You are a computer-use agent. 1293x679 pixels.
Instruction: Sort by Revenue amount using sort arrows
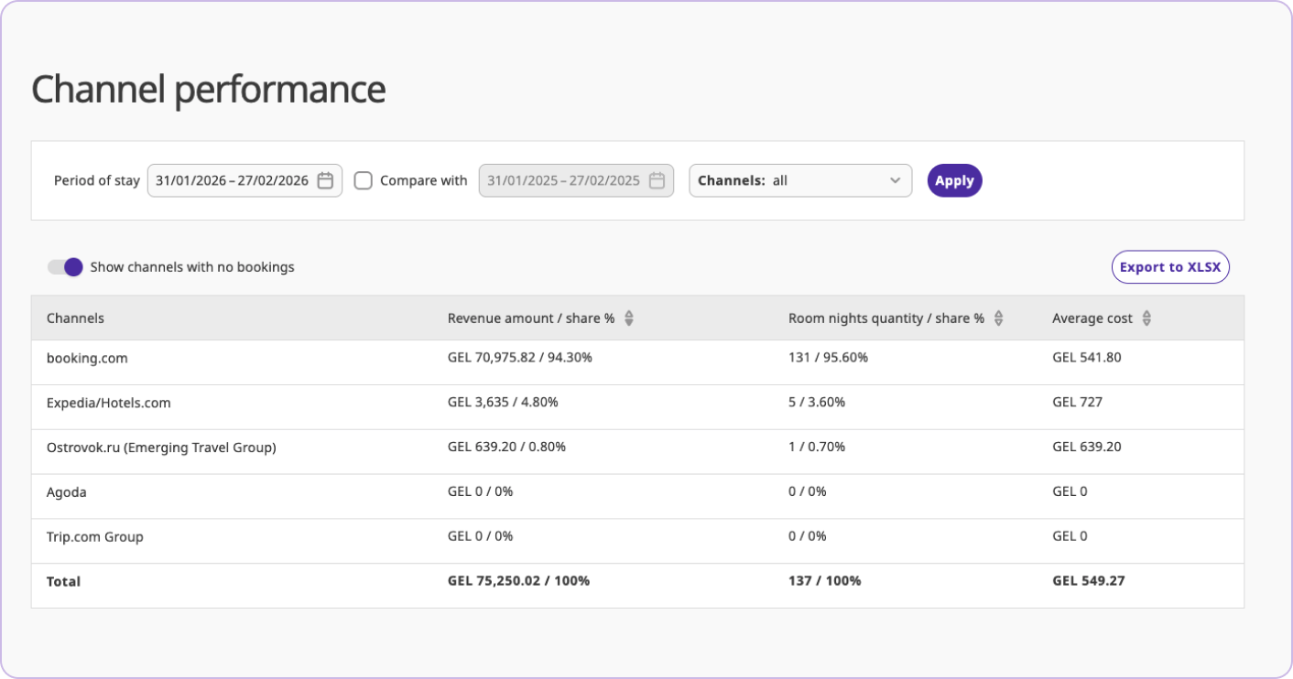coord(629,318)
